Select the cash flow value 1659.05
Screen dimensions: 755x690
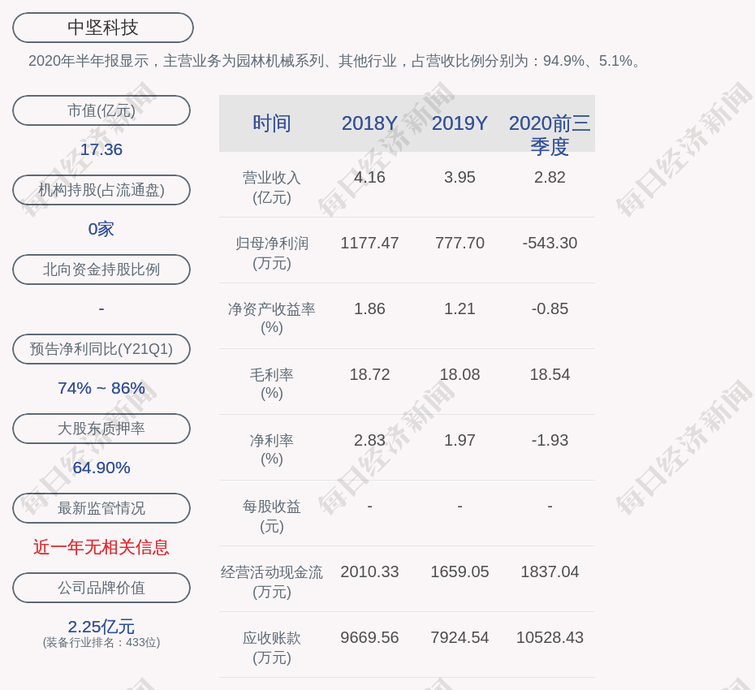click(x=459, y=571)
